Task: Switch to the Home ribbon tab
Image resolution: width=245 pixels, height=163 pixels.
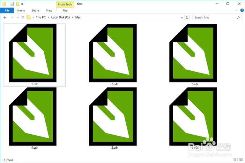Action: (21, 11)
